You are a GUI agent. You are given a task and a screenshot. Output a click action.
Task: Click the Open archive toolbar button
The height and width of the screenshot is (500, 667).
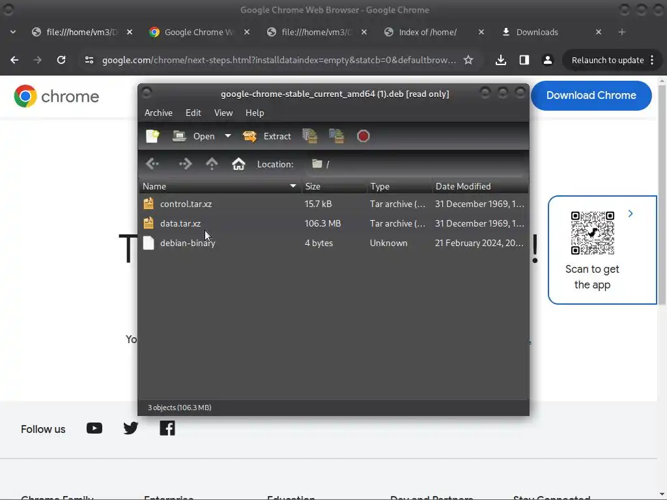tap(193, 136)
